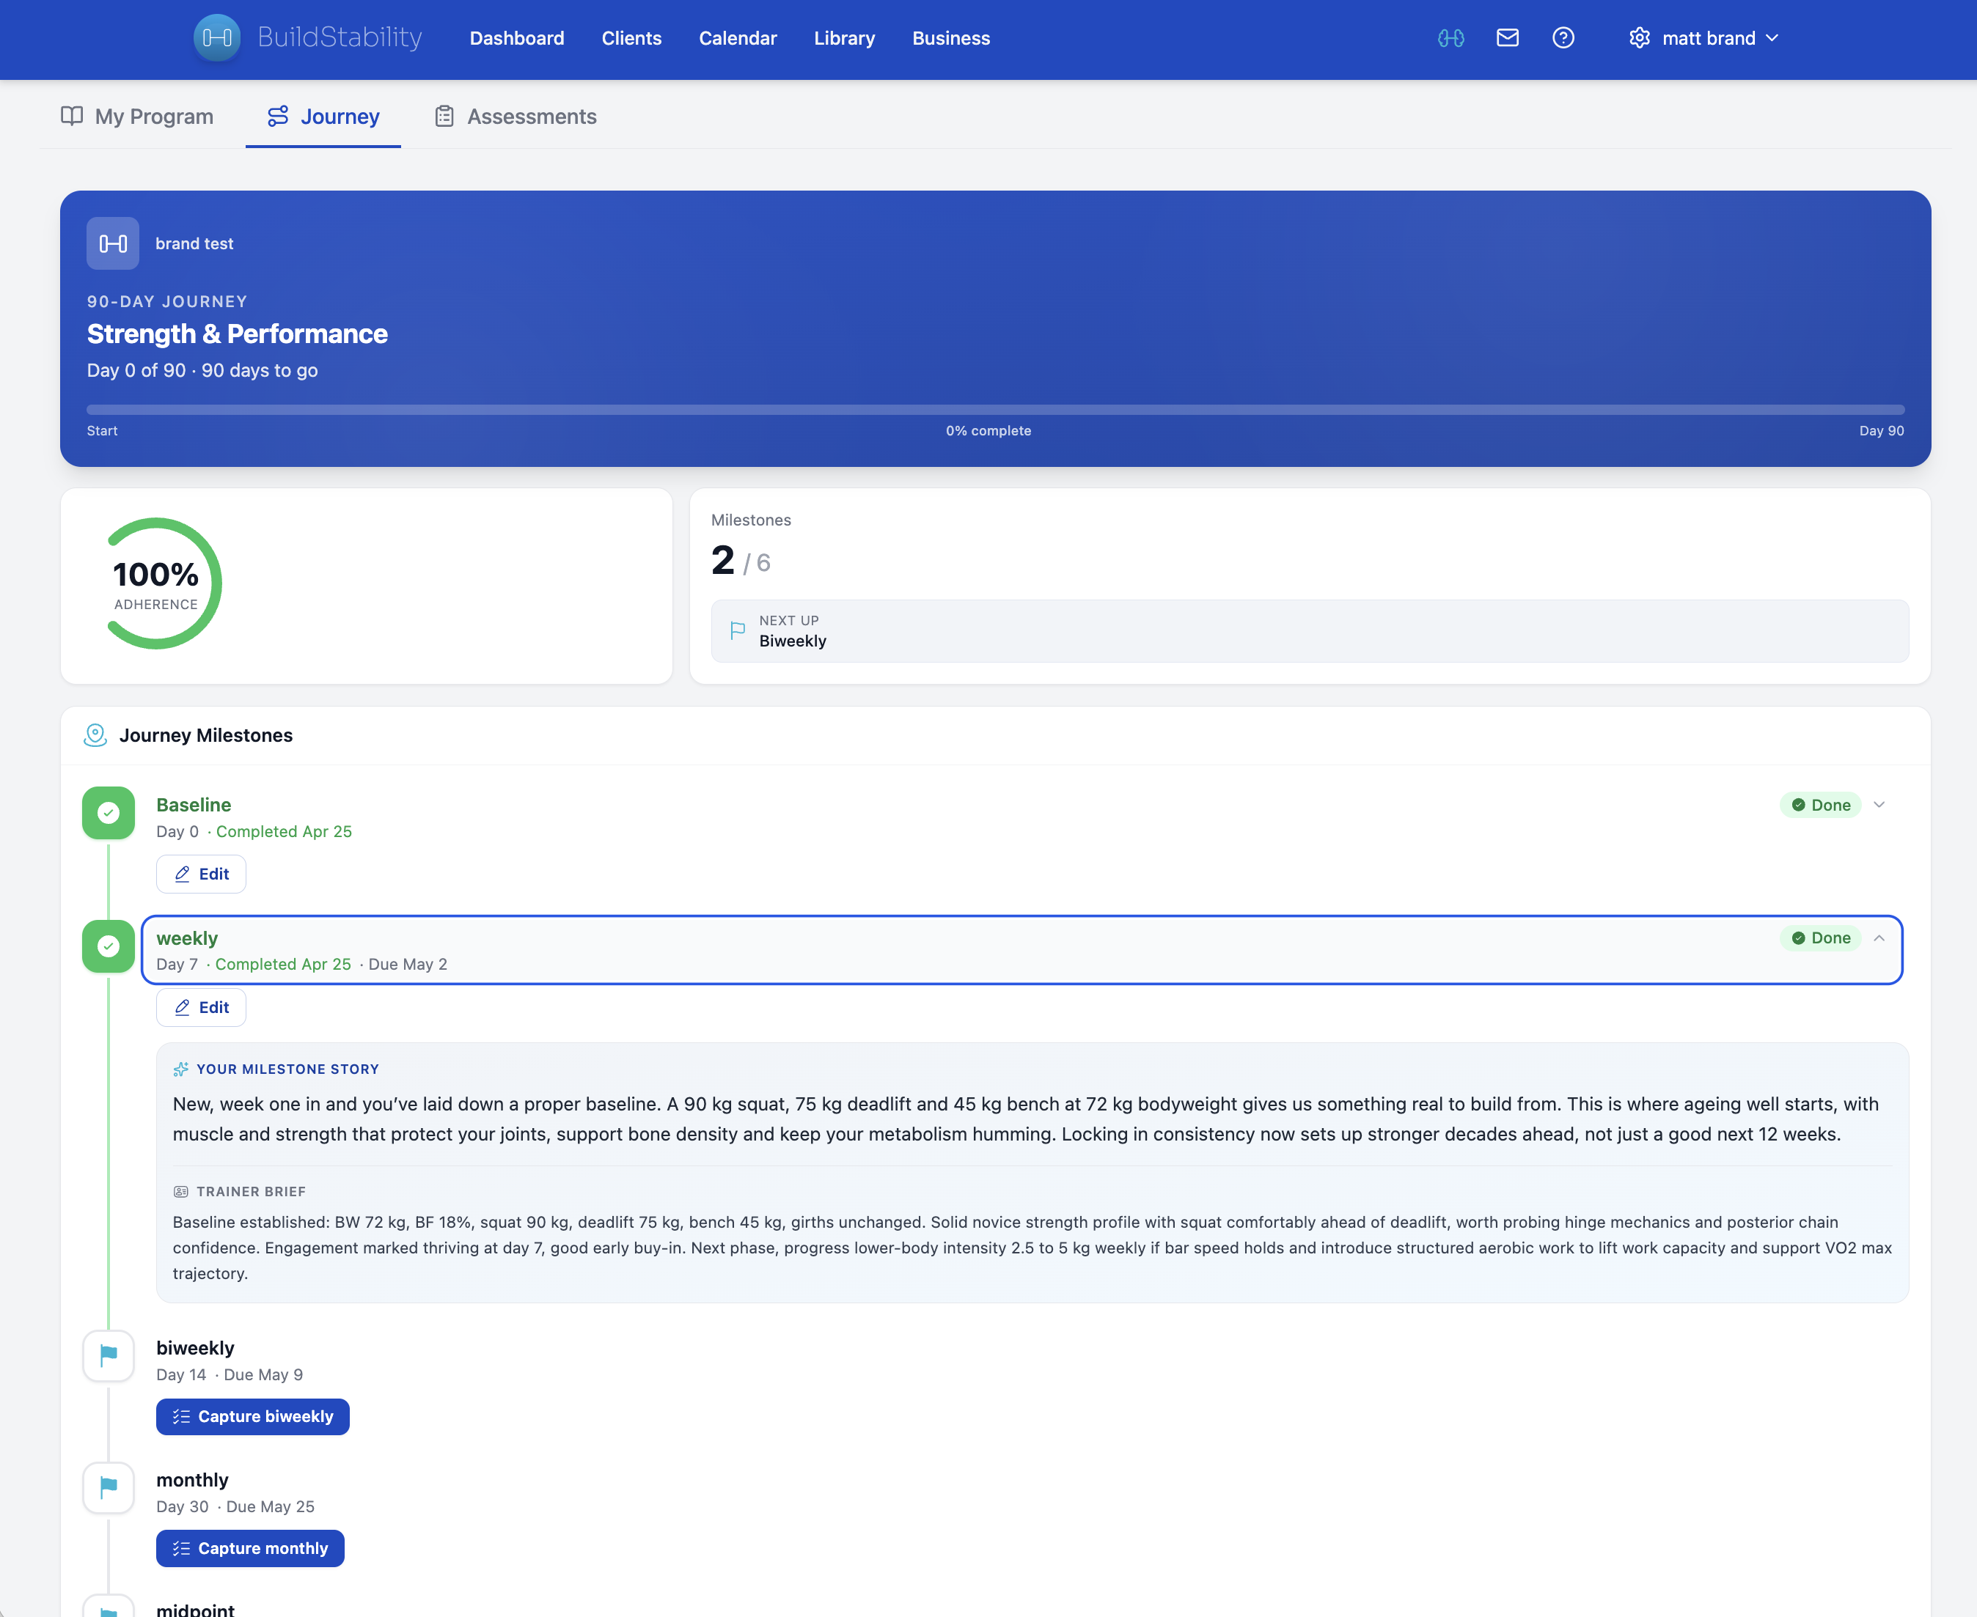Viewport: 1977px width, 1617px height.
Task: Click the BuildStability dumbbell logo
Action: (216, 38)
